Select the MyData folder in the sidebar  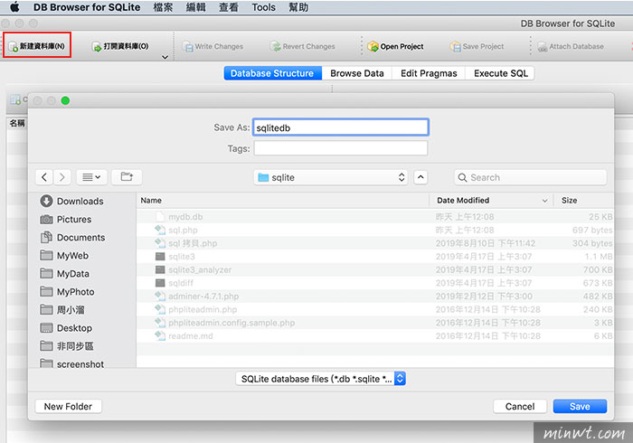[x=64, y=274]
